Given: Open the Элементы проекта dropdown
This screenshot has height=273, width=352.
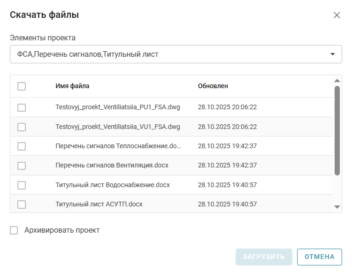Looking at the screenshot, I should 169,54.
